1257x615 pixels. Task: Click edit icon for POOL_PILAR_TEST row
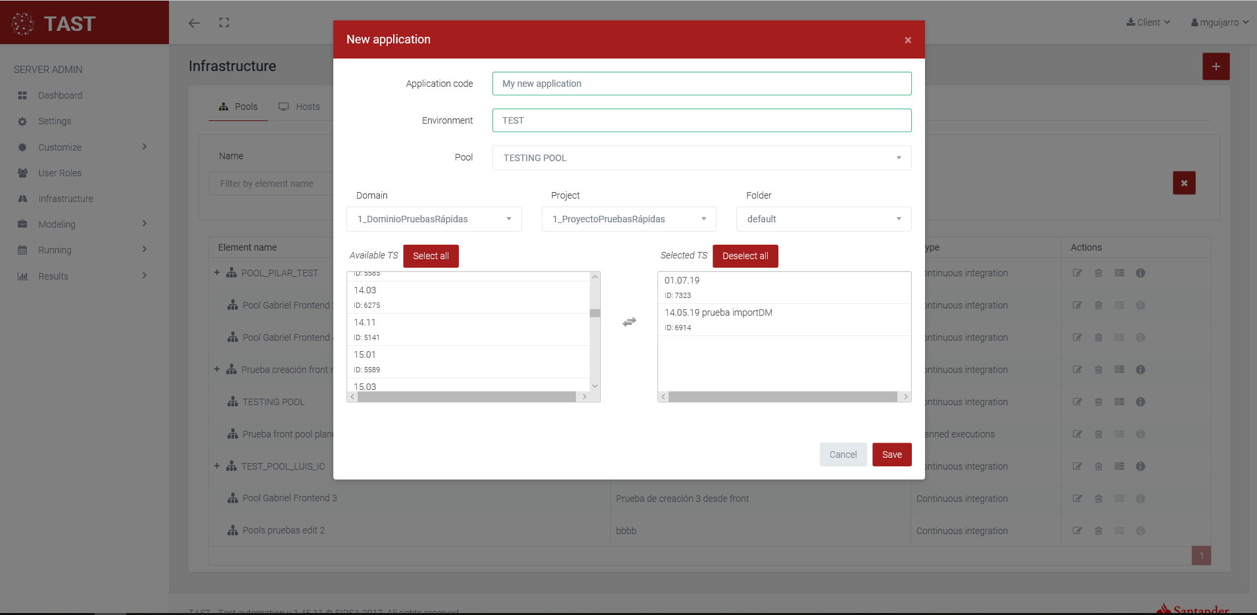[x=1077, y=273]
